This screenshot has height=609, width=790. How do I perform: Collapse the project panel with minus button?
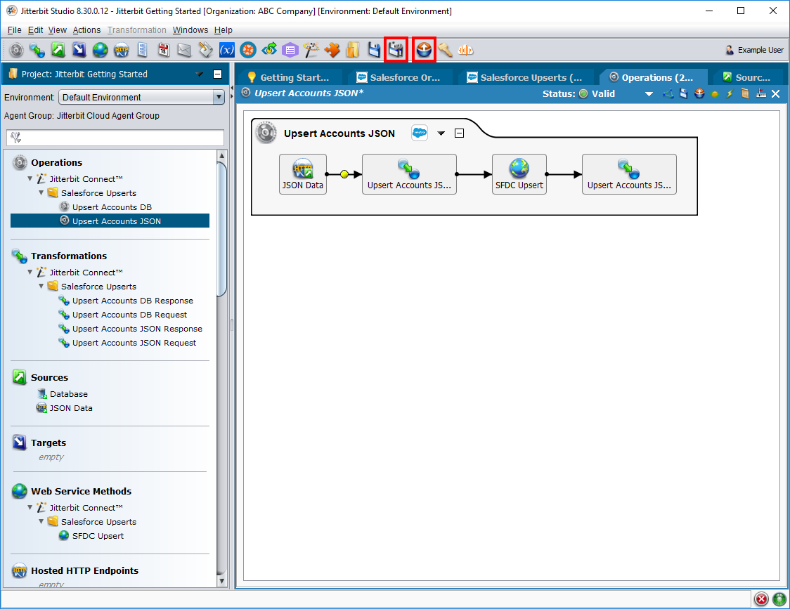[217, 74]
